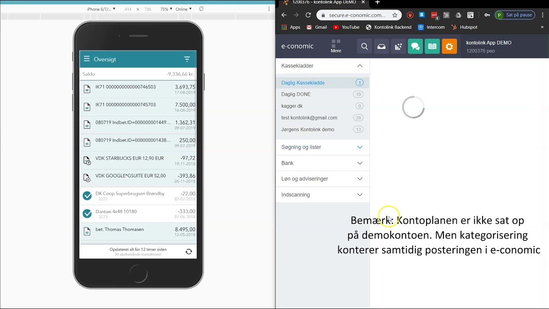Open the bet. Thomas Thomasen transaction
The width and height of the screenshot is (549, 309).
138,232
